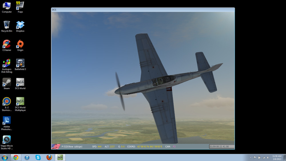The width and height of the screenshot is (286, 161).
Task: Select the CCleaner shortcut icon
Action: [7, 46]
